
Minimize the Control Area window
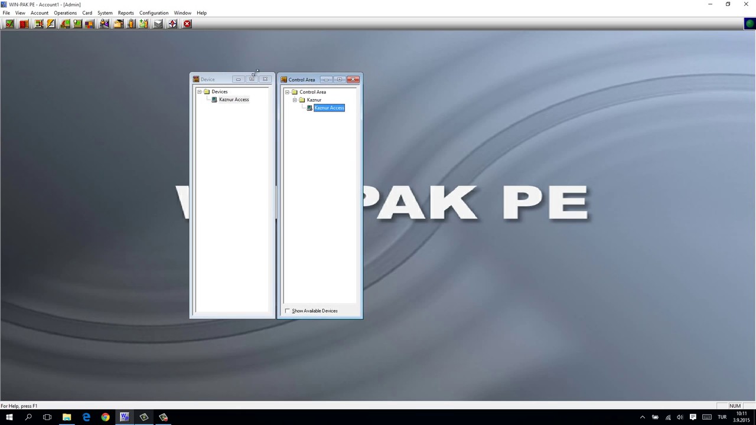coord(326,79)
